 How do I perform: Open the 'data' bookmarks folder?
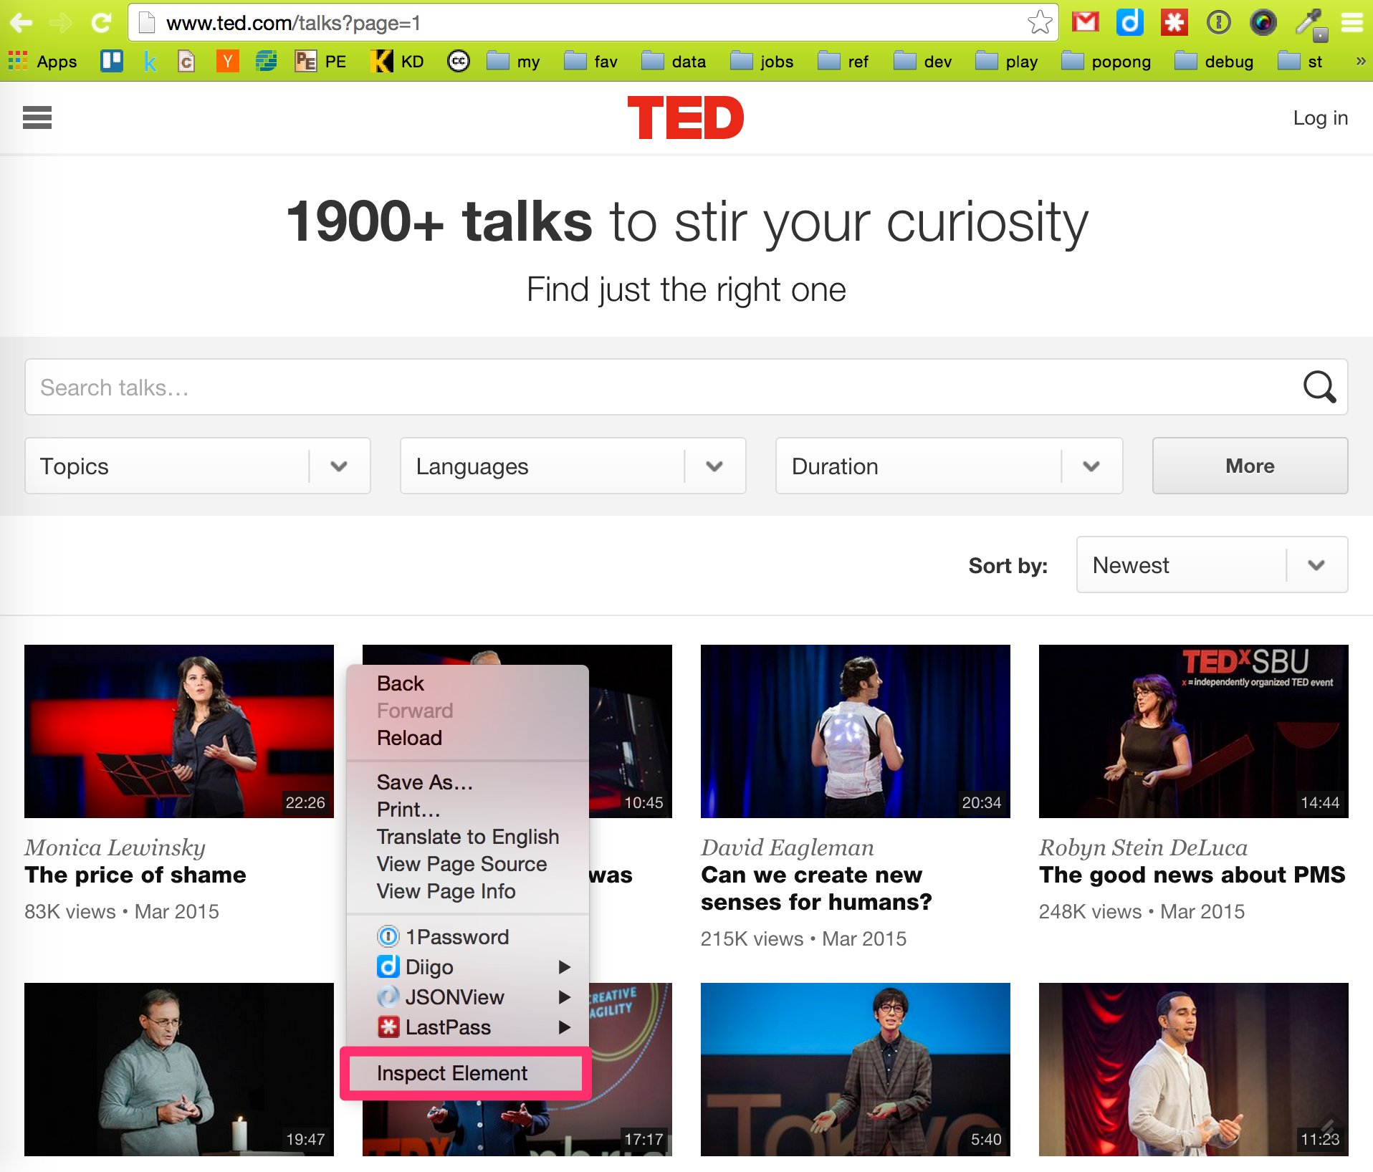tap(674, 62)
